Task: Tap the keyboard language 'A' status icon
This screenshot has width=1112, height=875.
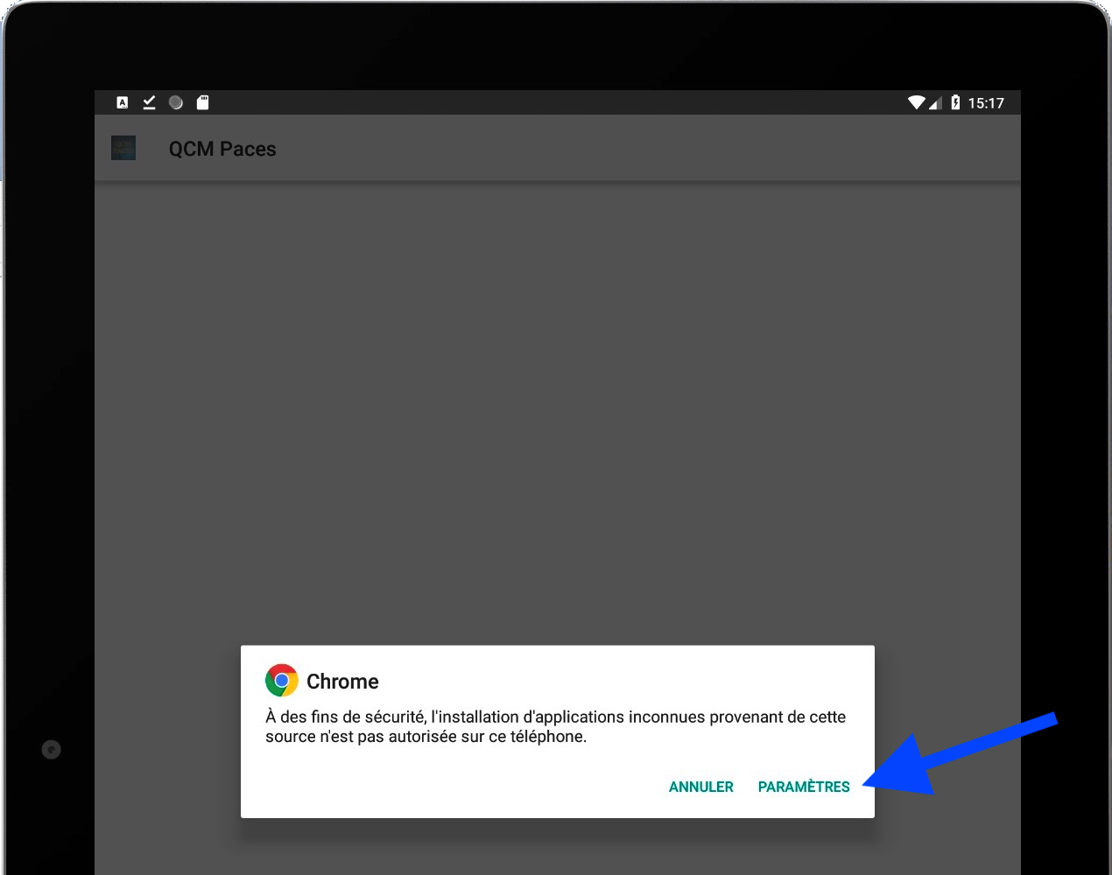Action: [x=123, y=102]
